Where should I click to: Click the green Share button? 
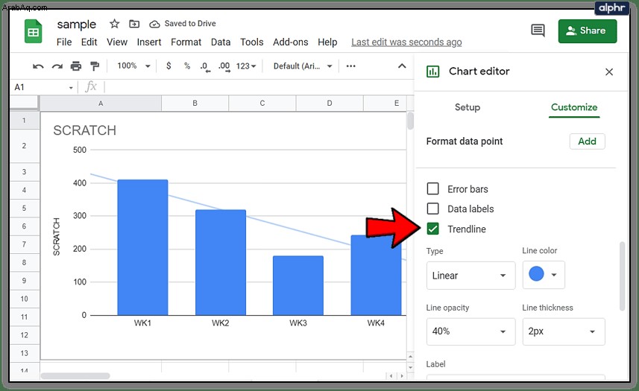click(588, 31)
